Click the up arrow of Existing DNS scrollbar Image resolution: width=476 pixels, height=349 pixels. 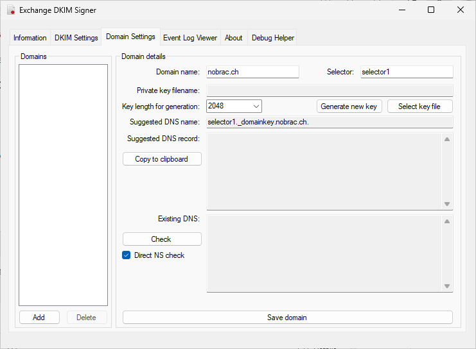point(447,221)
